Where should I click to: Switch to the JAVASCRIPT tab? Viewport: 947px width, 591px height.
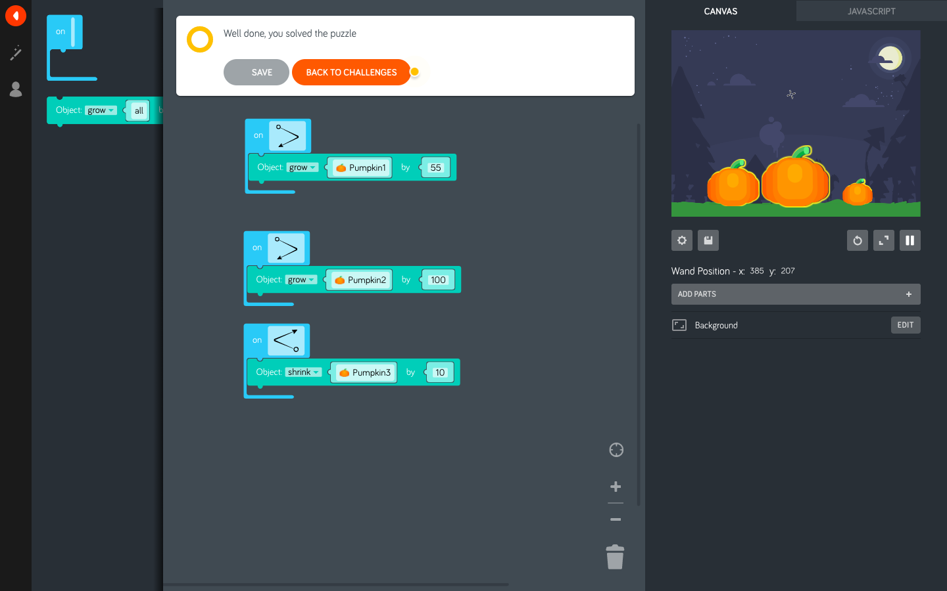click(x=871, y=11)
